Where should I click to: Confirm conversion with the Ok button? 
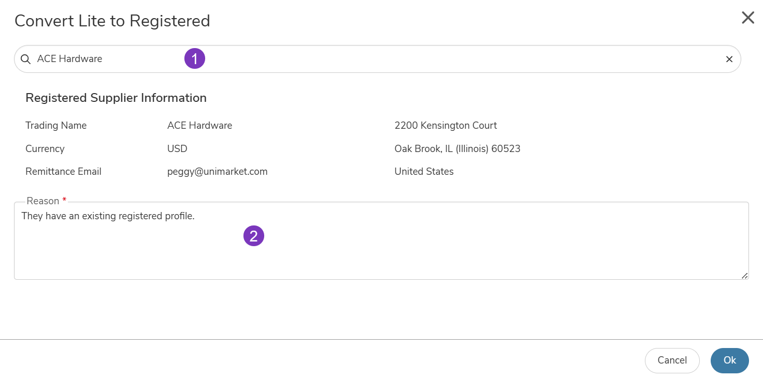729,360
